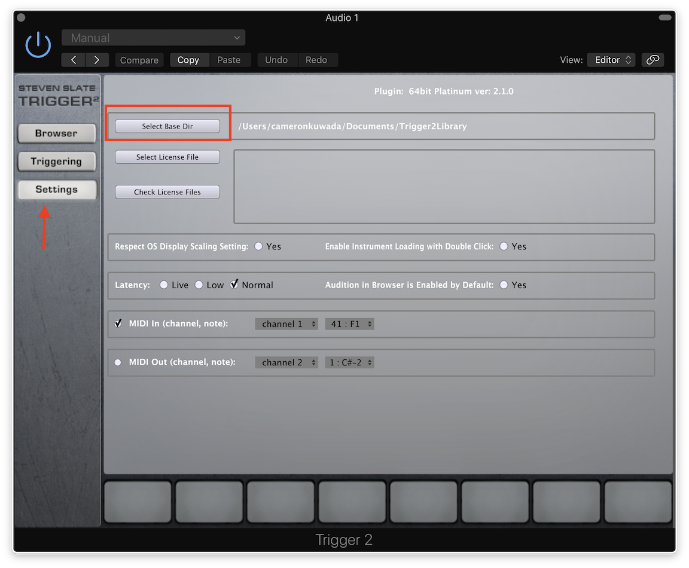Switch to the Settings tab

click(57, 190)
